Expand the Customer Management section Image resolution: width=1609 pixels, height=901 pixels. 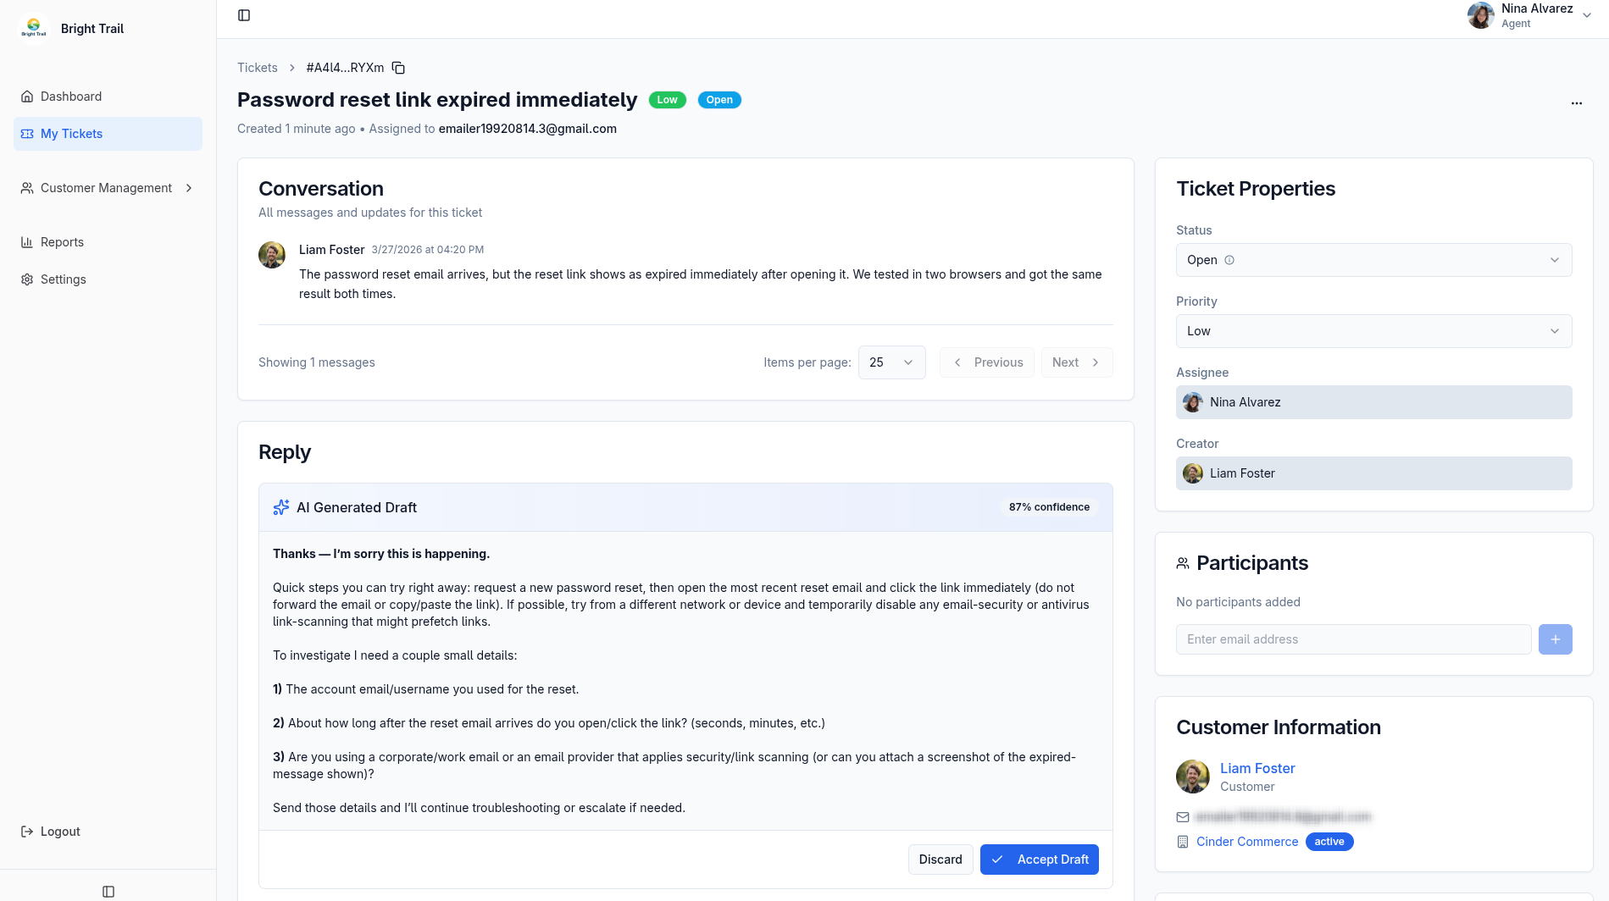[x=106, y=188]
